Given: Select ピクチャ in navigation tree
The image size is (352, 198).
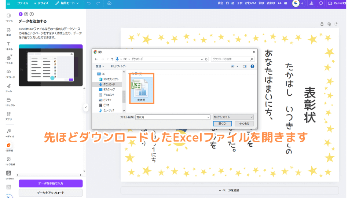Looking at the screenshot, I should (x=105, y=100).
